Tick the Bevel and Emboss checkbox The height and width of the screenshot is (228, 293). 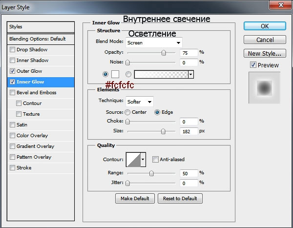12,92
